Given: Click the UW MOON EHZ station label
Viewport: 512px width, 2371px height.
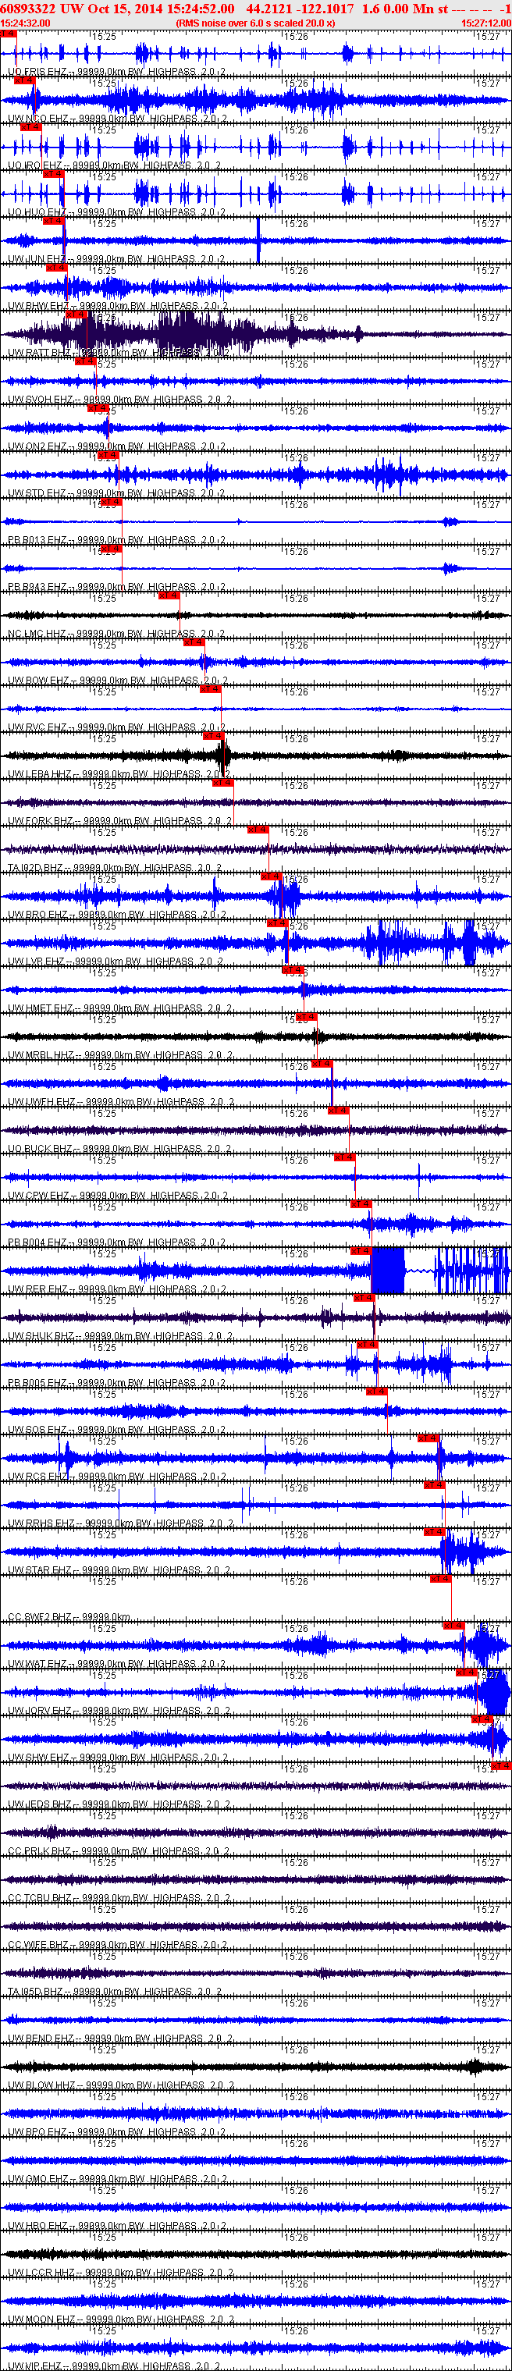Looking at the screenshot, I should [x=41, y=2319].
